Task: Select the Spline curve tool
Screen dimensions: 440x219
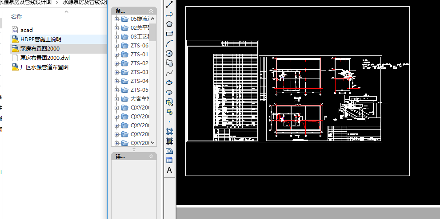Action: pos(169,73)
